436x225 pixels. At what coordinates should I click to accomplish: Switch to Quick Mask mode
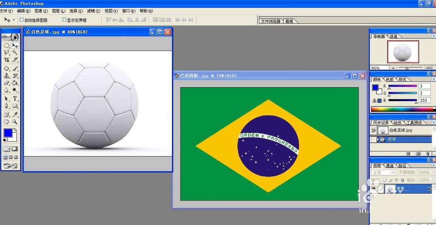coord(14,149)
